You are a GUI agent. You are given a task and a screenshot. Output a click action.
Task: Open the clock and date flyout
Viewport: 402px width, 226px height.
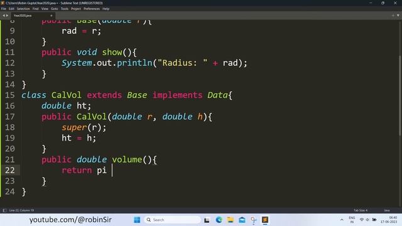(389, 220)
